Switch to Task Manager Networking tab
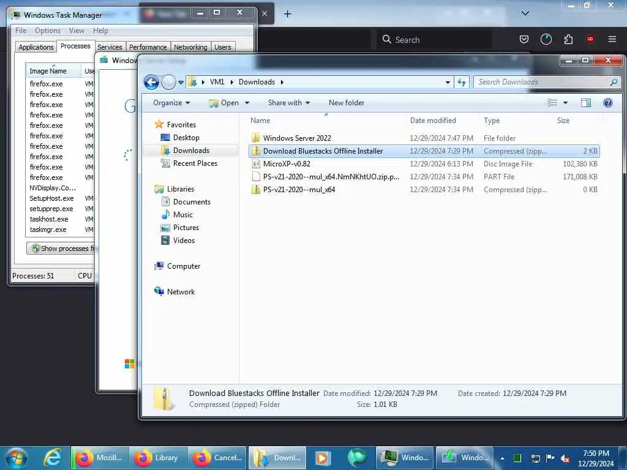This screenshot has height=470, width=627. (190, 47)
